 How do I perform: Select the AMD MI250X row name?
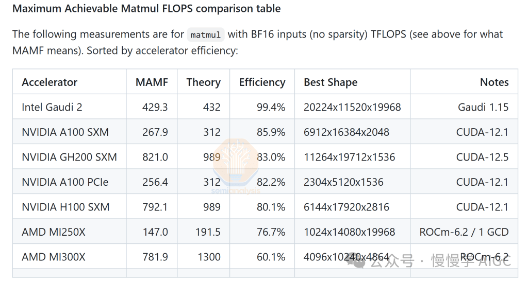54,232
